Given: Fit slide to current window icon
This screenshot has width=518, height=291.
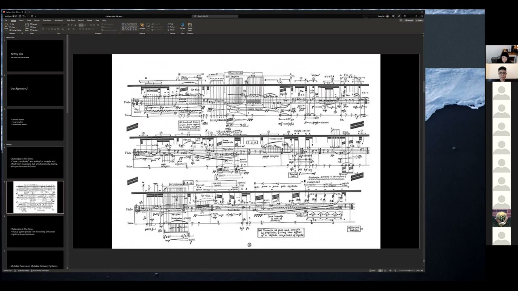Looking at the screenshot, I should 421,270.
